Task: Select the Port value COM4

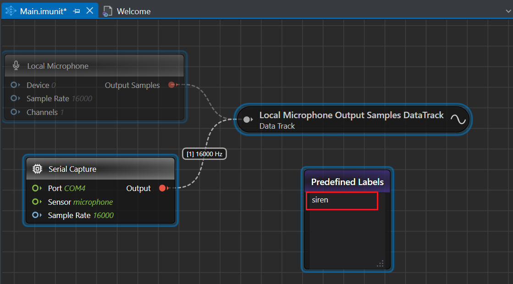Action: point(75,189)
